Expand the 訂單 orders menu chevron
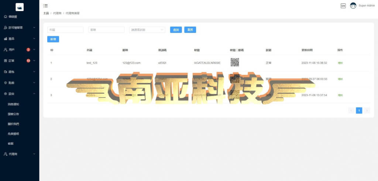Image resolution: width=378 pixels, height=181 pixels. point(34,61)
